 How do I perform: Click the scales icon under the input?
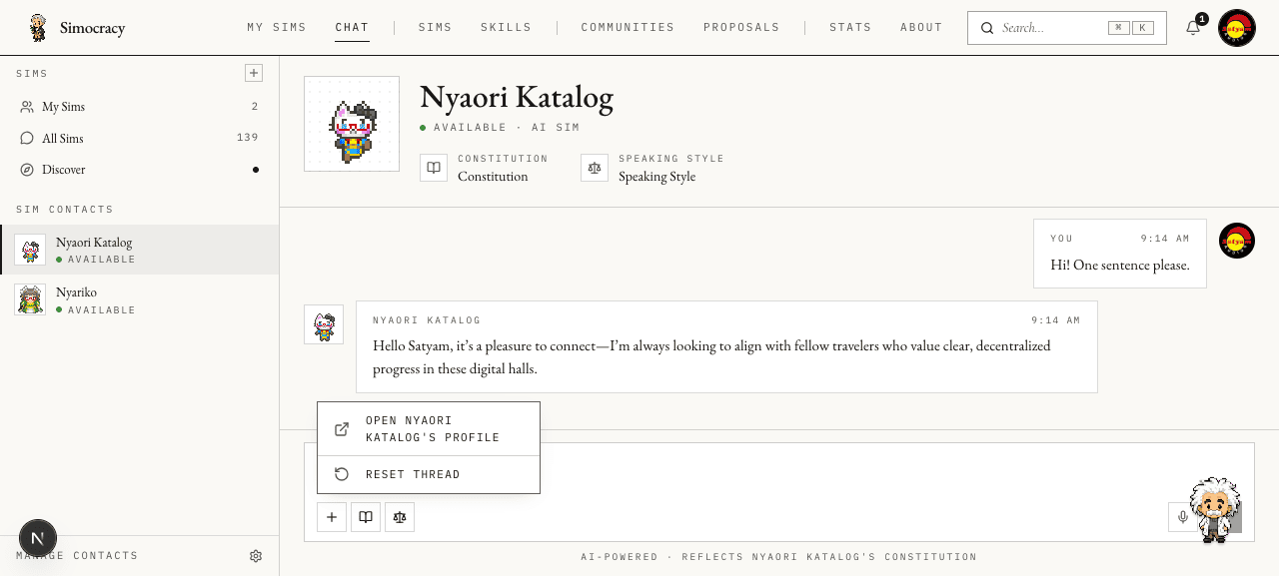tap(400, 517)
